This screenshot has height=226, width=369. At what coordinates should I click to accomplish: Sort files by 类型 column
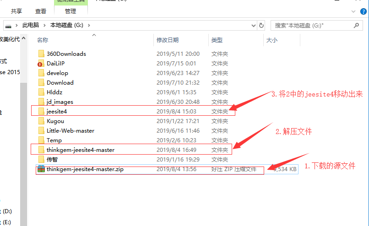tap(217, 40)
